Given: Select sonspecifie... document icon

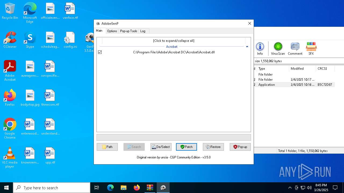Looking at the screenshot, I should 50,69.
